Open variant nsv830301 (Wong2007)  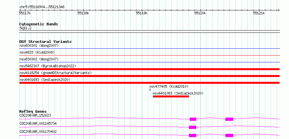(x=39, y=45)
